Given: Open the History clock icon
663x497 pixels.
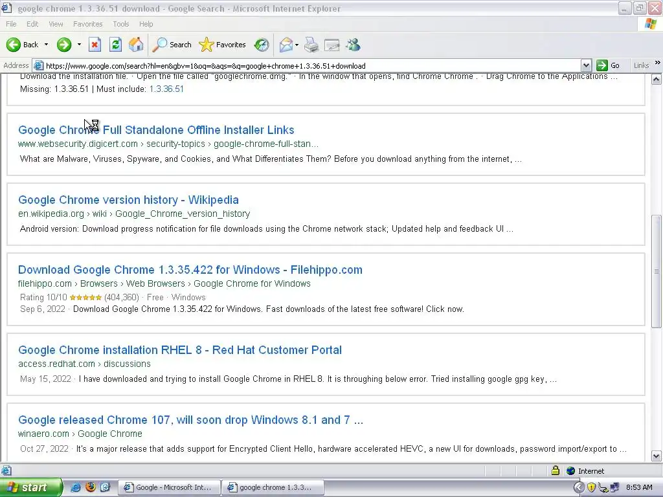Looking at the screenshot, I should [x=262, y=45].
